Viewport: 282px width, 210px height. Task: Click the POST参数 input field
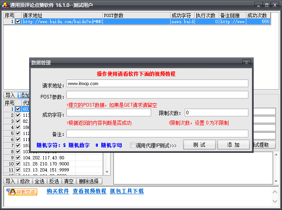click(x=157, y=94)
